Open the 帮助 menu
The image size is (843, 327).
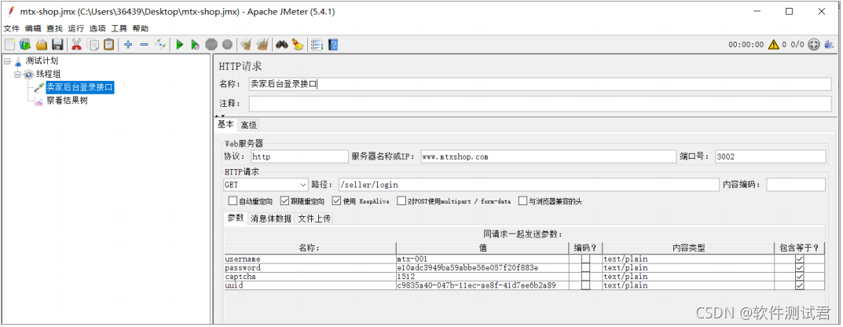coord(141,28)
